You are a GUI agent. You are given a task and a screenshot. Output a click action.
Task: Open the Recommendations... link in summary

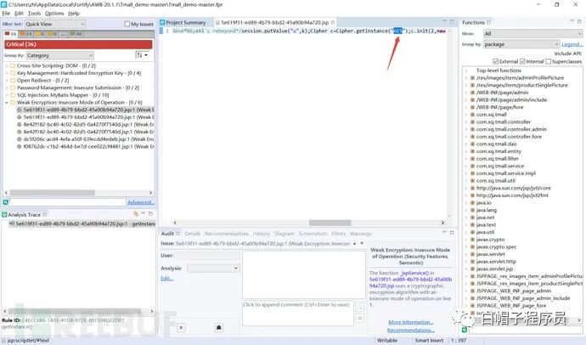[x=411, y=331]
